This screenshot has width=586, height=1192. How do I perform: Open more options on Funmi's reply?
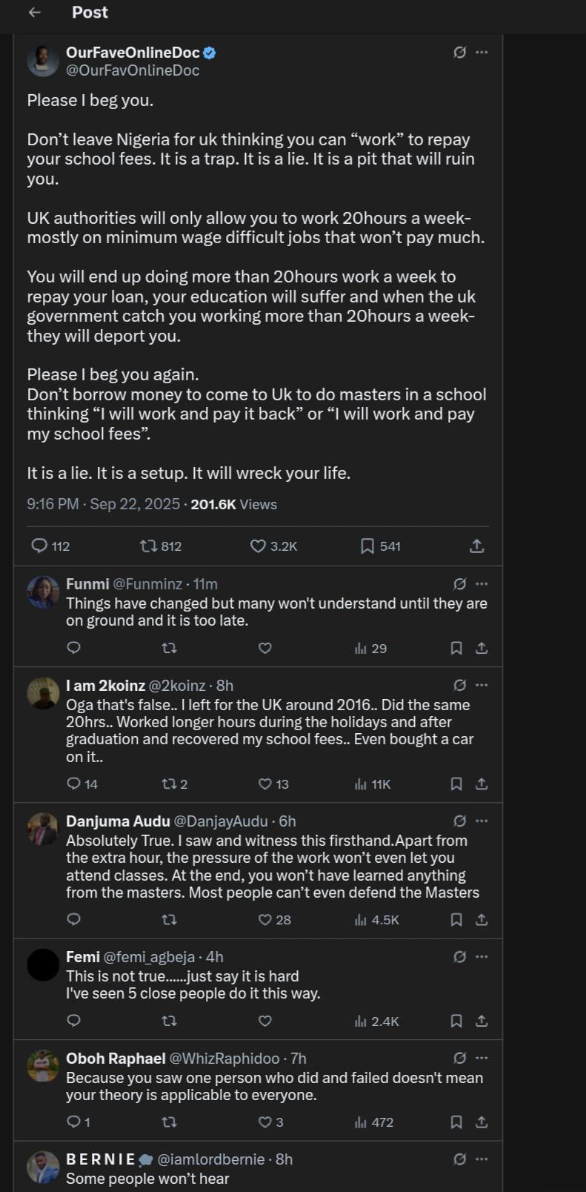point(482,584)
